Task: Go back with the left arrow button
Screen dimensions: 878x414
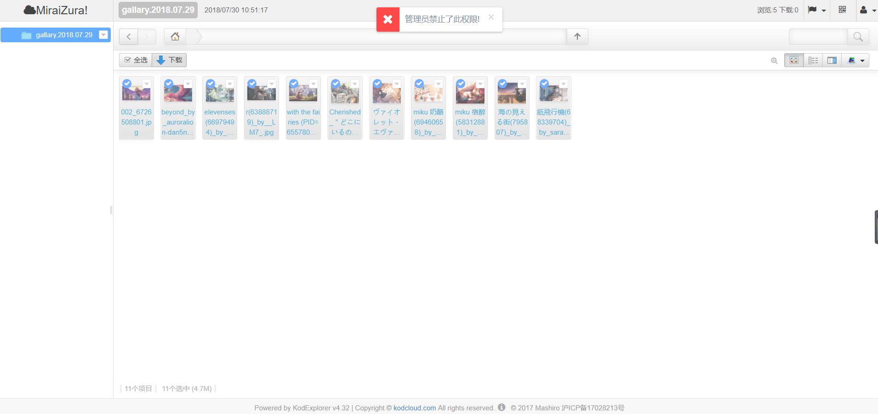Action: pyautogui.click(x=128, y=37)
